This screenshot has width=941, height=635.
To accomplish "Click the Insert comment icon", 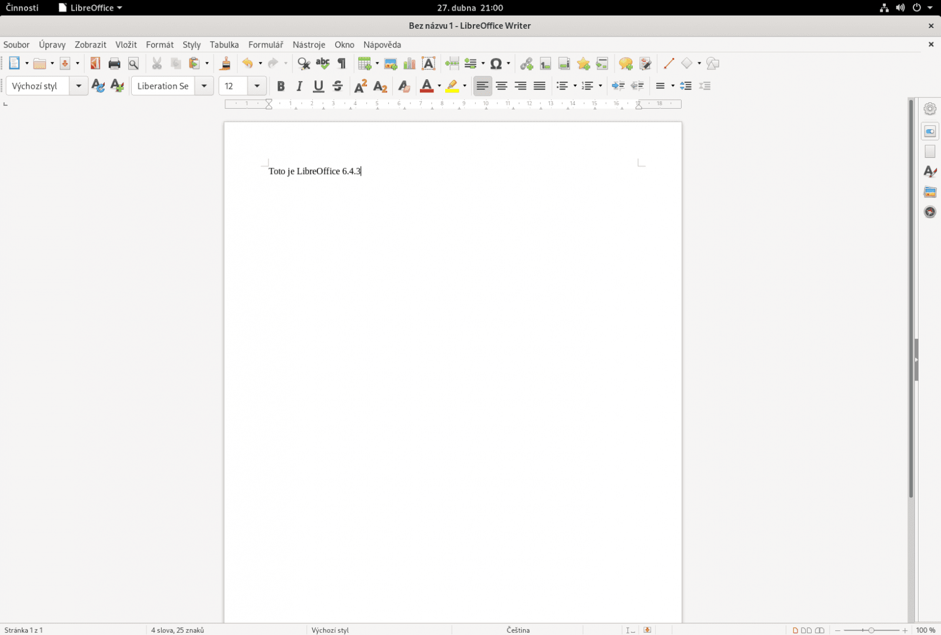I will [x=626, y=63].
